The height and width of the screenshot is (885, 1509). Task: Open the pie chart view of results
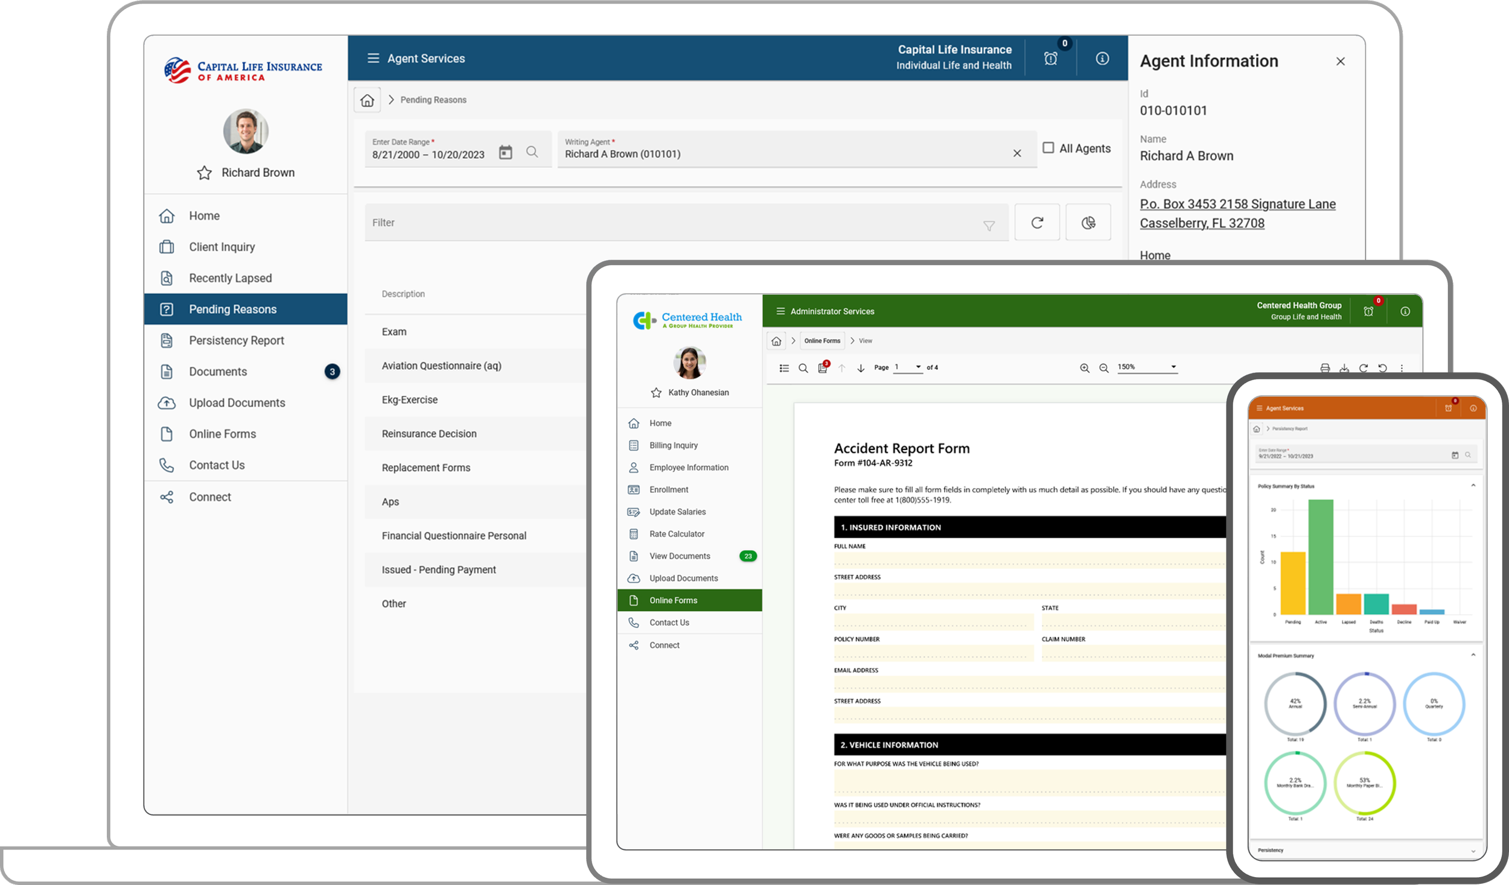coord(1088,222)
